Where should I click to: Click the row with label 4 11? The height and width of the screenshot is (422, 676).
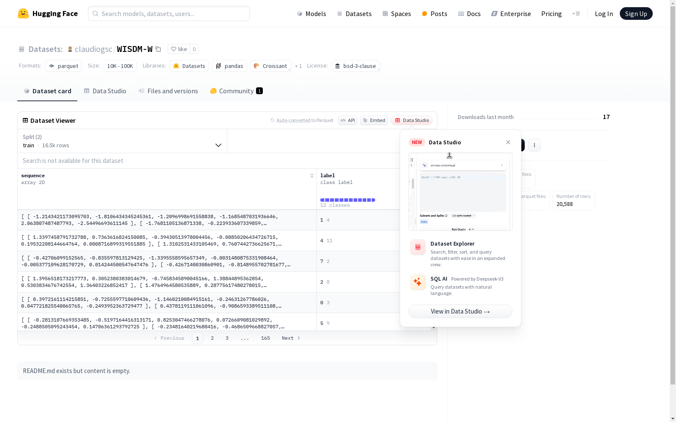coord(209,241)
